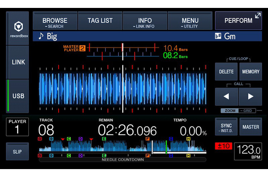
Task: Click the track number 08
Action: 46,130
